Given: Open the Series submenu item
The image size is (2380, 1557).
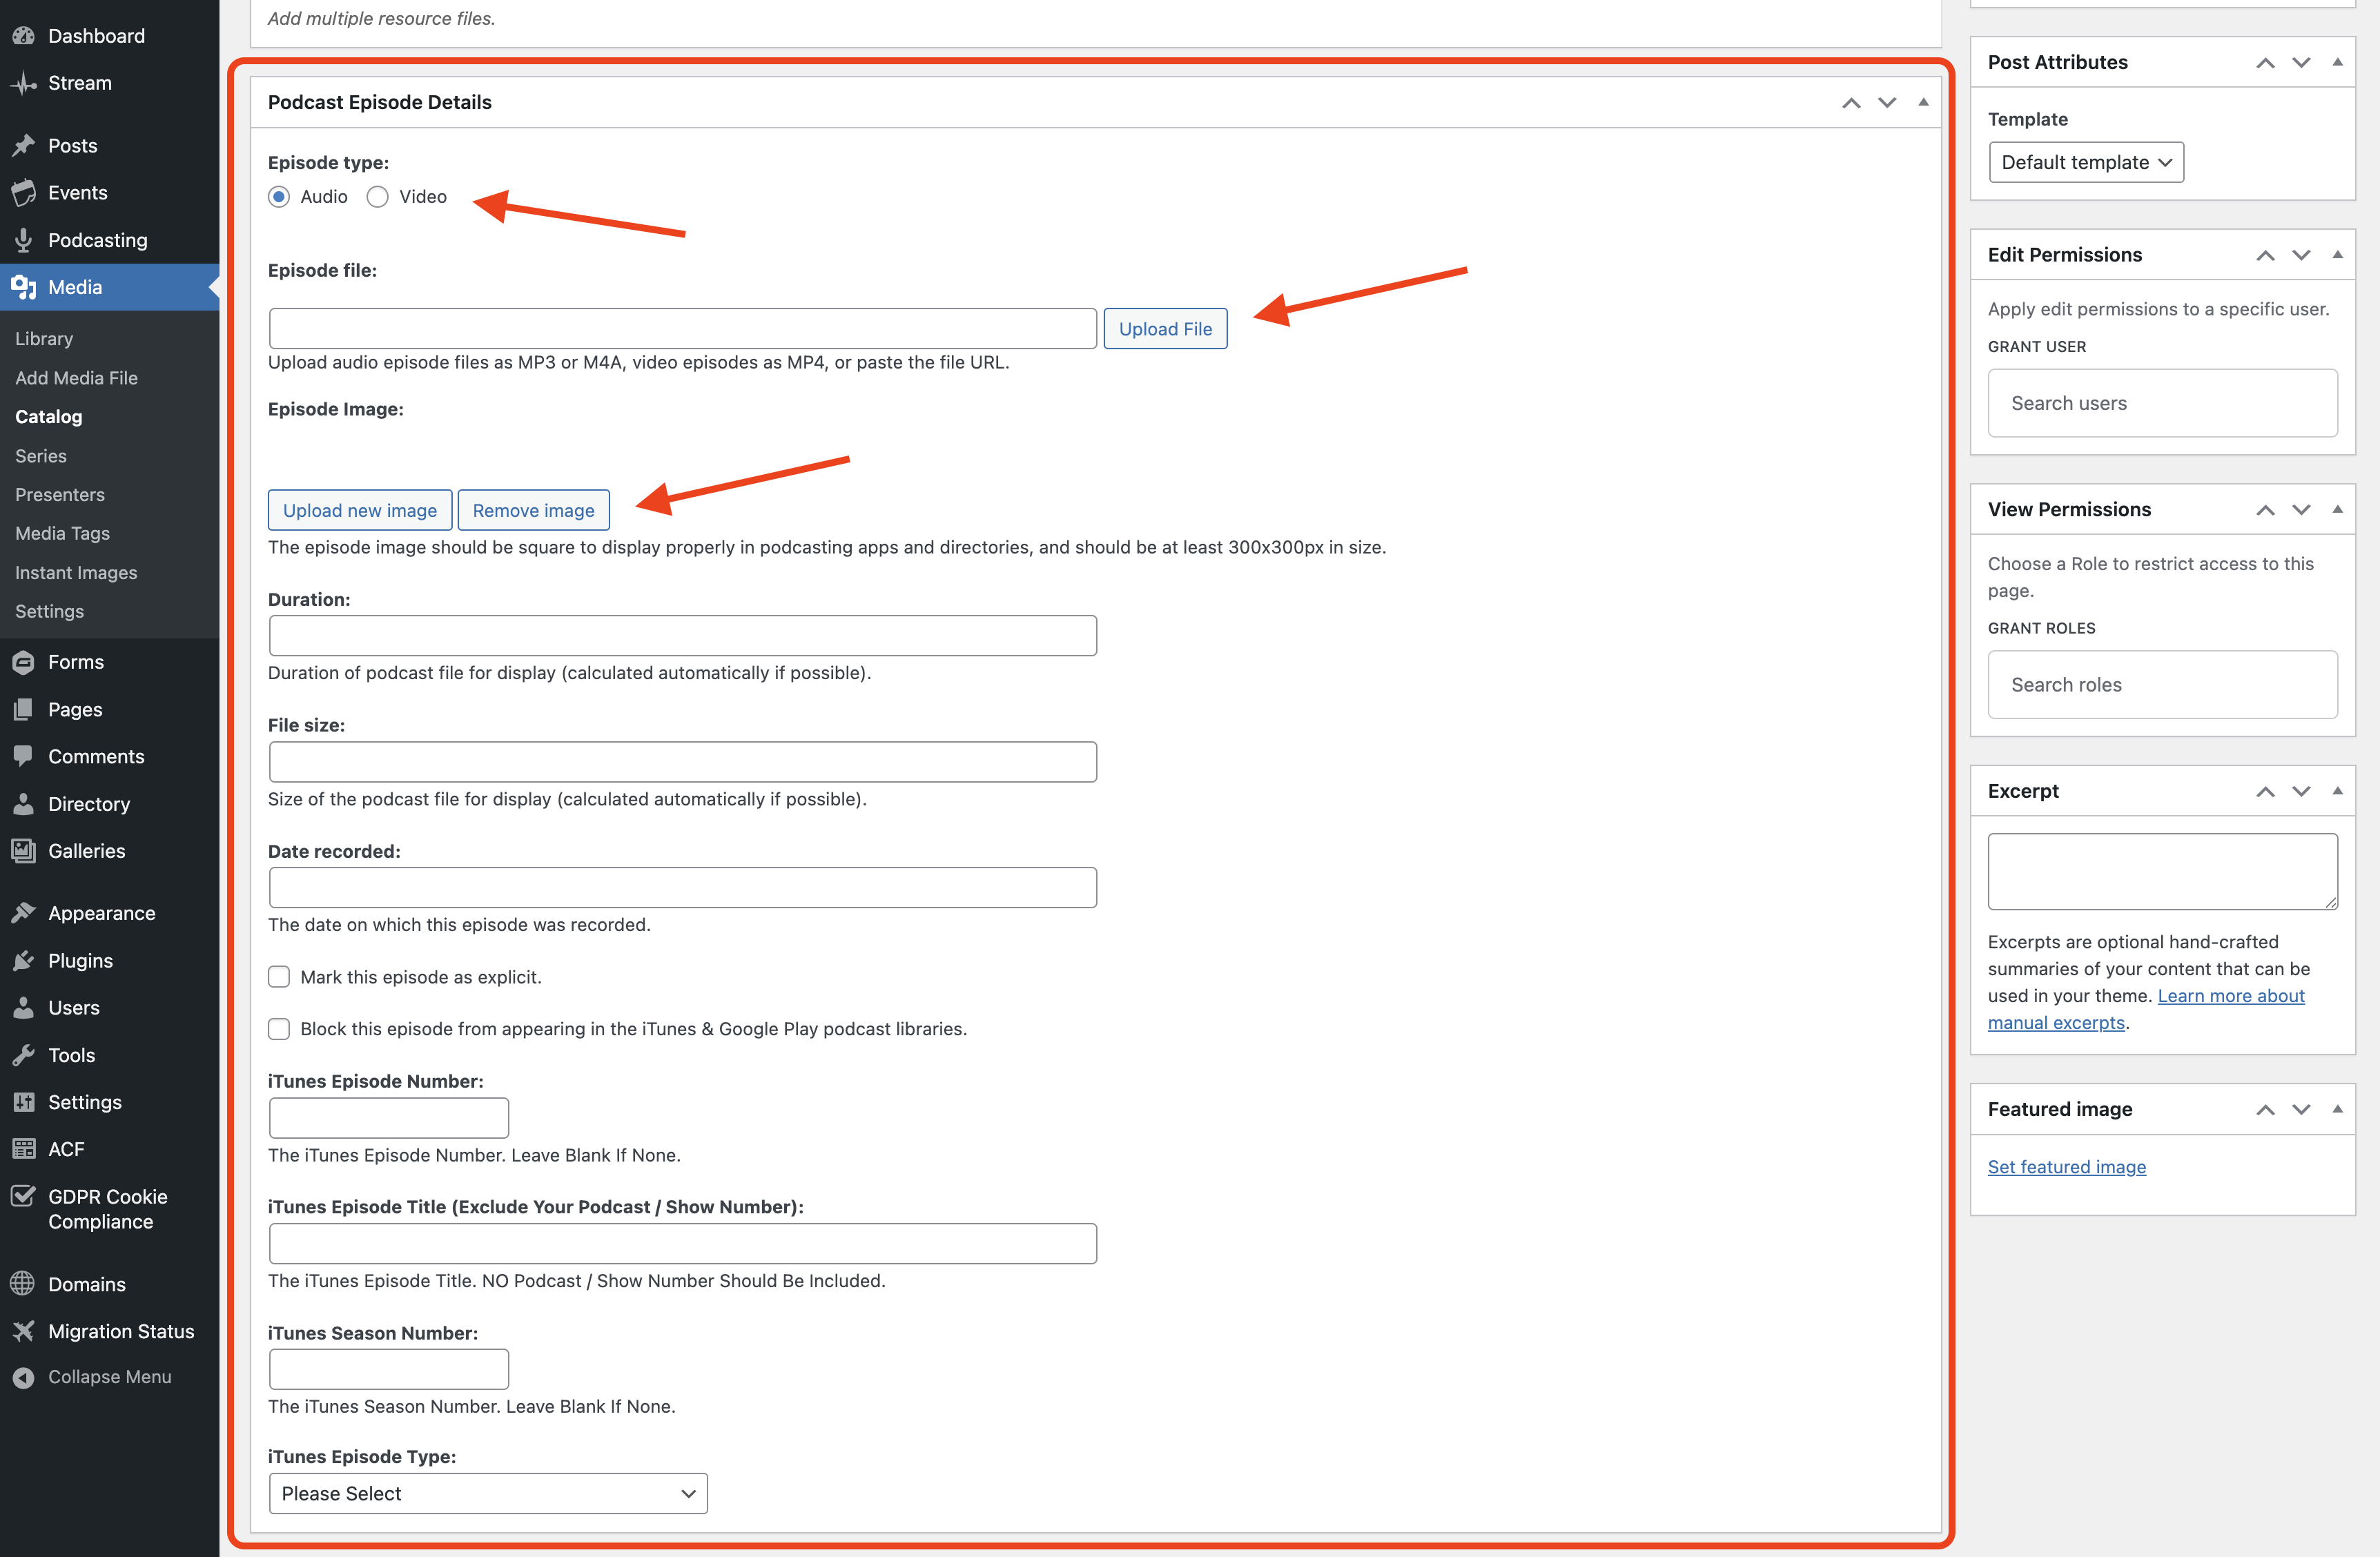Looking at the screenshot, I should pos(41,456).
